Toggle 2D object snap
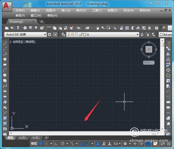The height and width of the screenshot is (149, 174). tap(88, 144)
